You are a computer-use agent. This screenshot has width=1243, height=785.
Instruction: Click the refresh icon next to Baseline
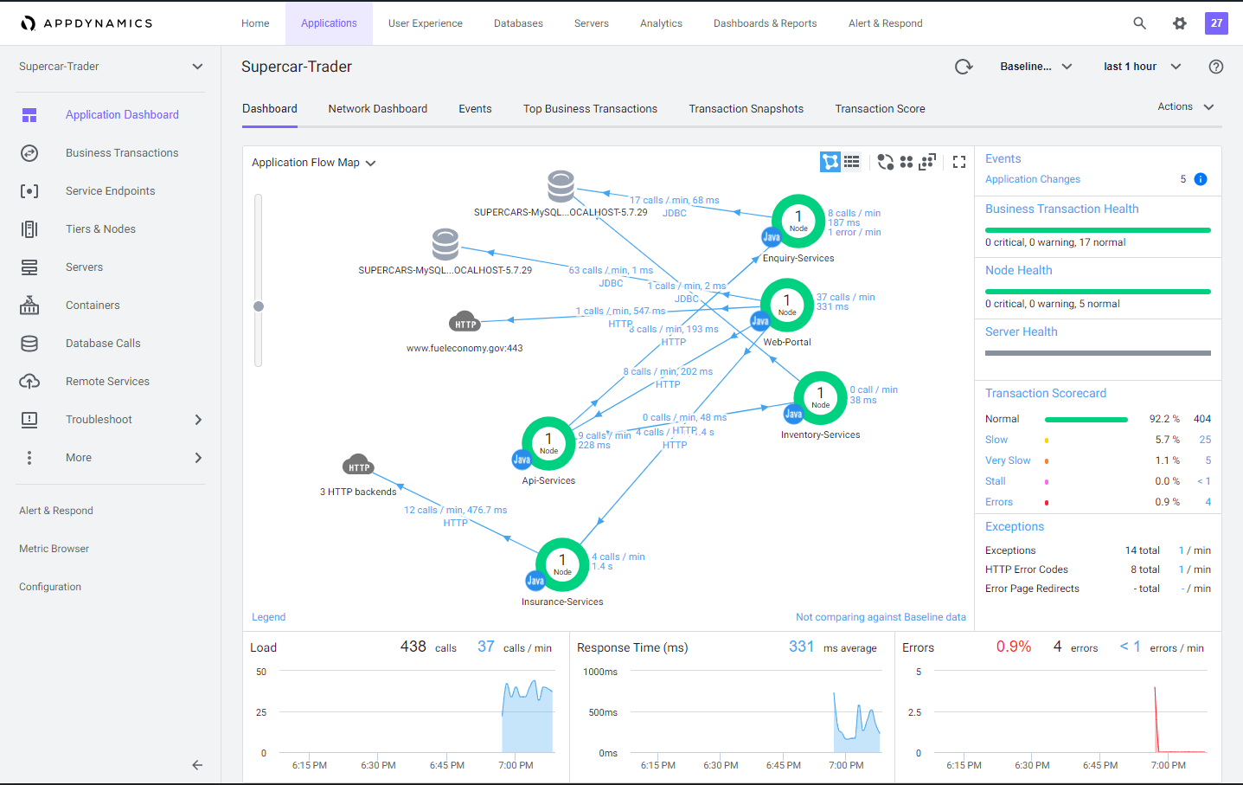click(964, 67)
